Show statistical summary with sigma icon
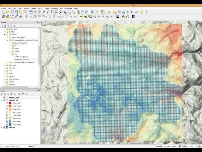 pos(132,12)
